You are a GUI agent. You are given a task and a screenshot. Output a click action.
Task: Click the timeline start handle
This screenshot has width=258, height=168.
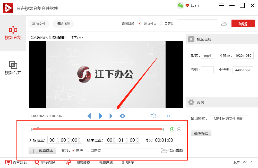(x=32, y=129)
